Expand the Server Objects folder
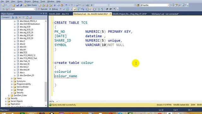The image size is (202, 114). click(6, 101)
